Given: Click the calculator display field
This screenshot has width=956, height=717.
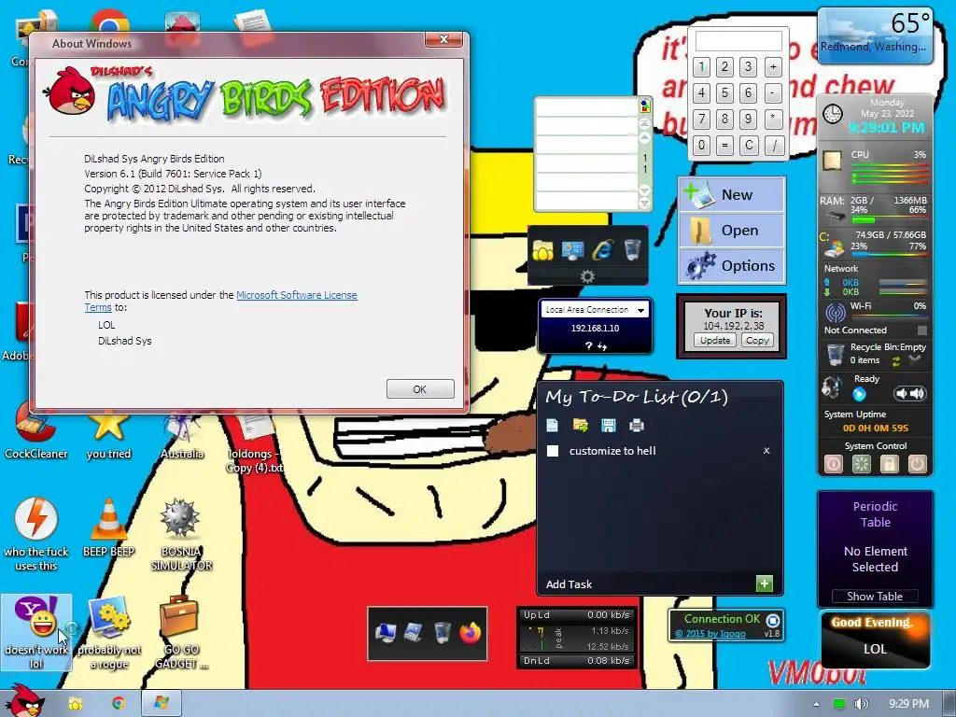Looking at the screenshot, I should pyautogui.click(x=738, y=41).
